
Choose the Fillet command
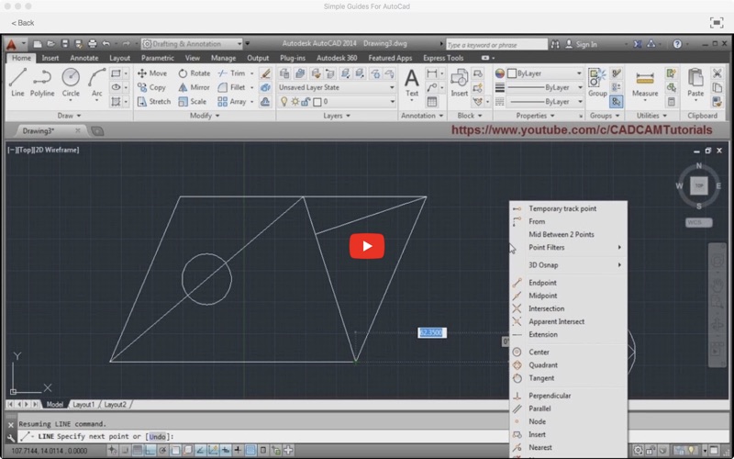[232, 87]
